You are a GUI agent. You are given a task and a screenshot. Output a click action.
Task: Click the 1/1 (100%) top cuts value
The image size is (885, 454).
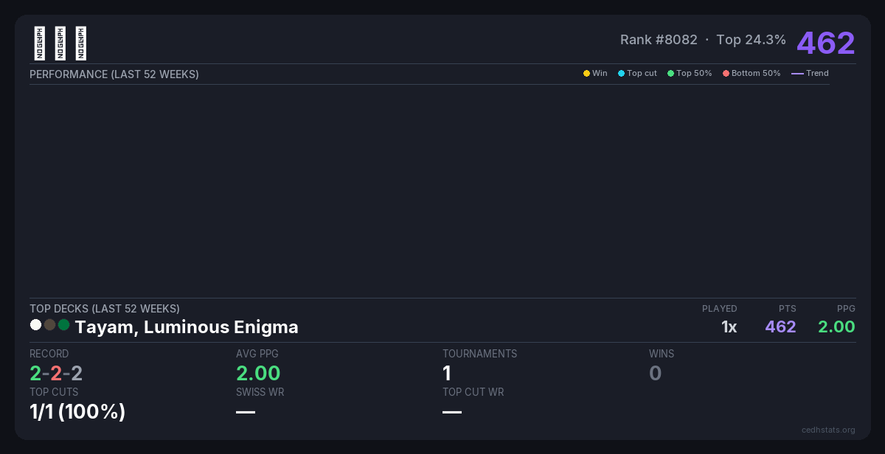click(x=77, y=412)
